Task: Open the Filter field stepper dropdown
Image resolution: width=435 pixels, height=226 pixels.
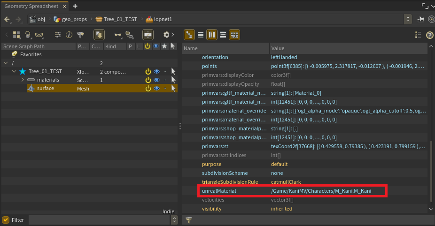Action: point(174,220)
